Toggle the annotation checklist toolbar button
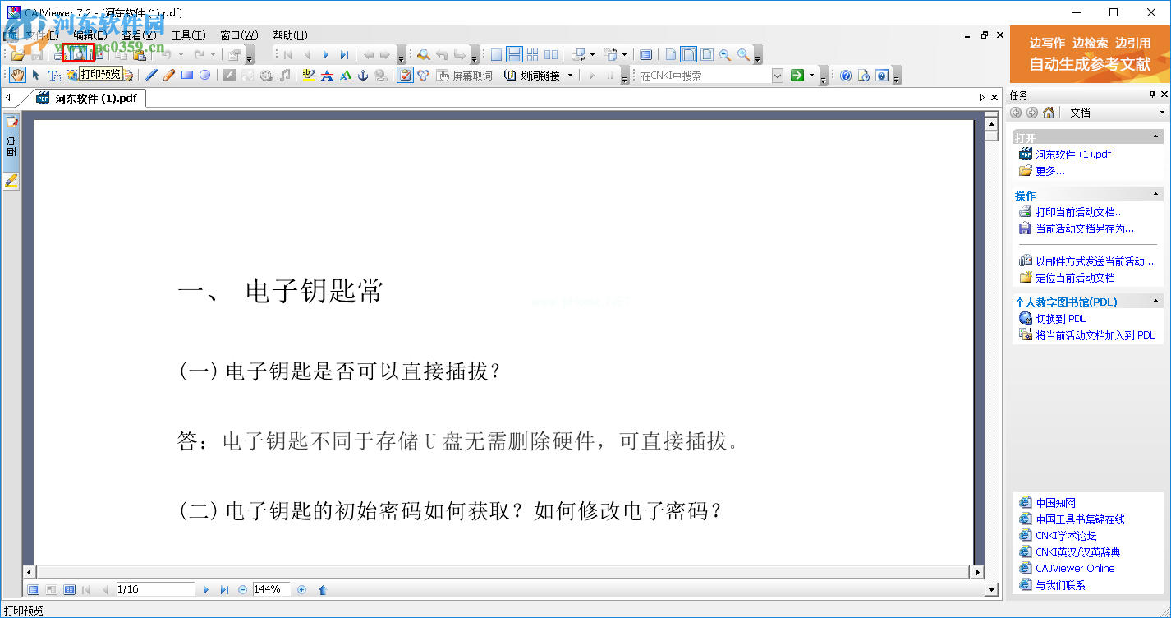 405,76
